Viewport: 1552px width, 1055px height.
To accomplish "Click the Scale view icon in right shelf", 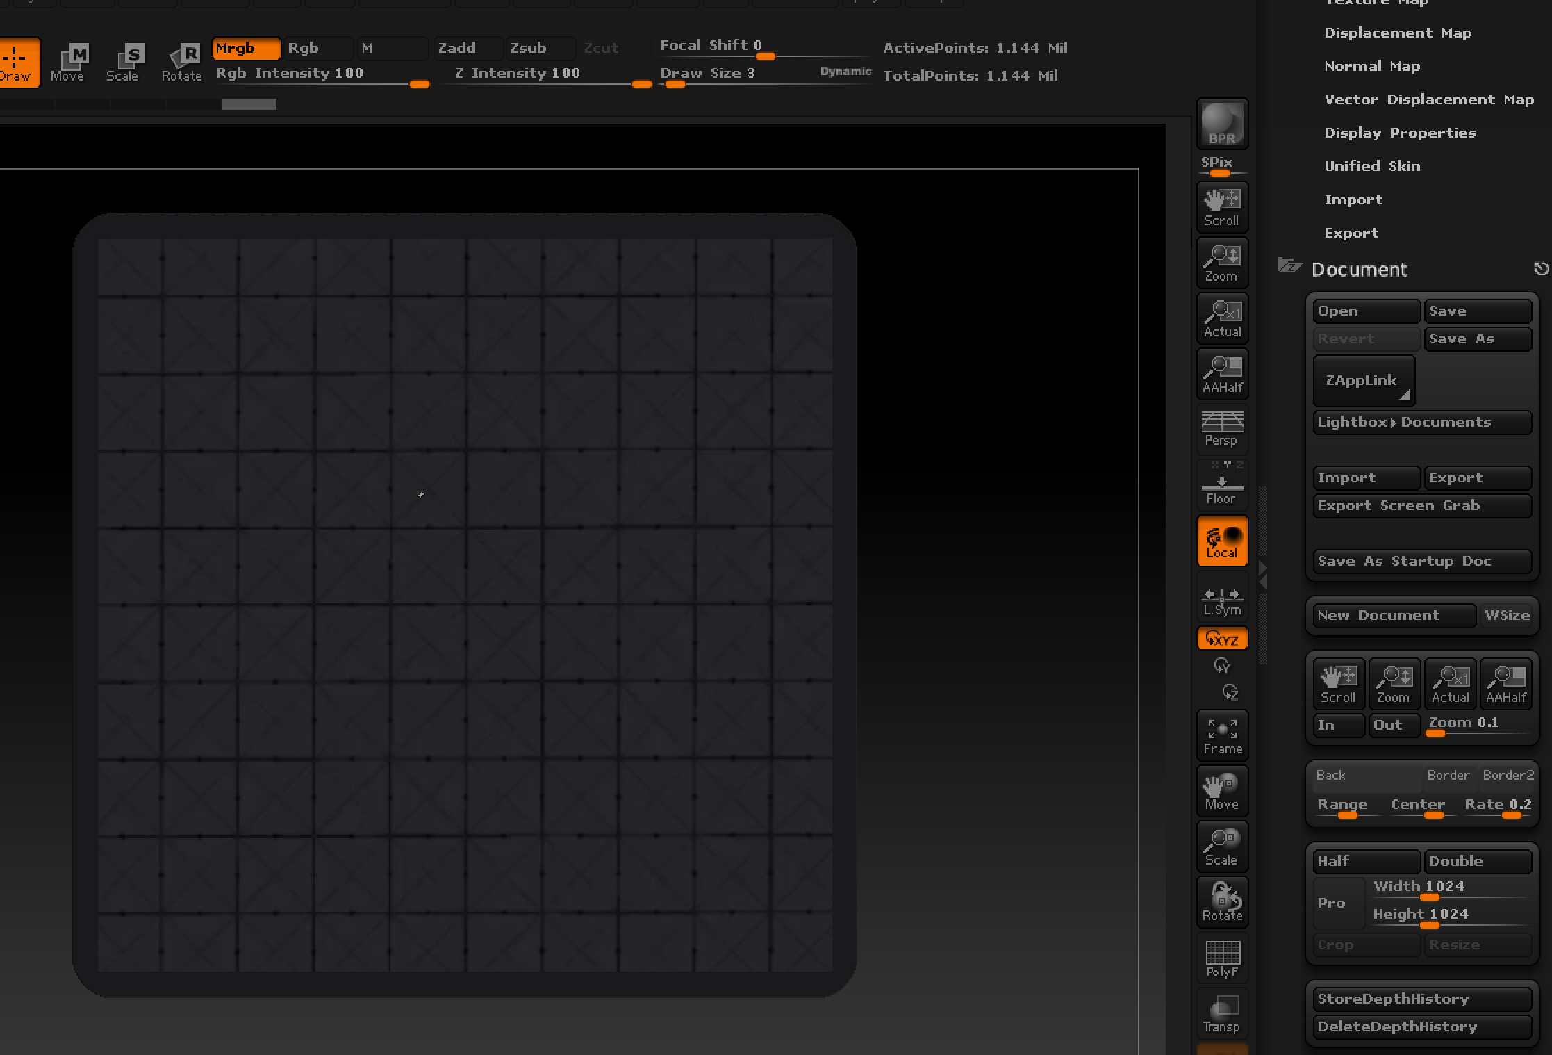I will [1222, 847].
